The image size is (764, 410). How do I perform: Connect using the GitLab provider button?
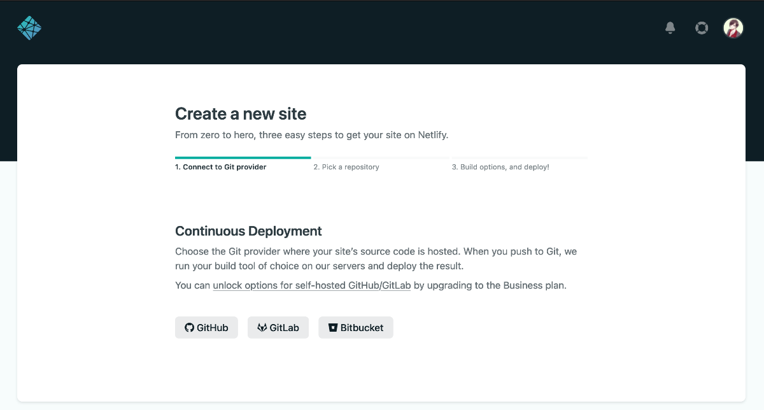(x=278, y=327)
